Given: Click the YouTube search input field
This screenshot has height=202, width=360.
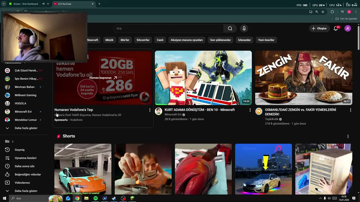Looking at the screenshot, I should click(x=168, y=28).
